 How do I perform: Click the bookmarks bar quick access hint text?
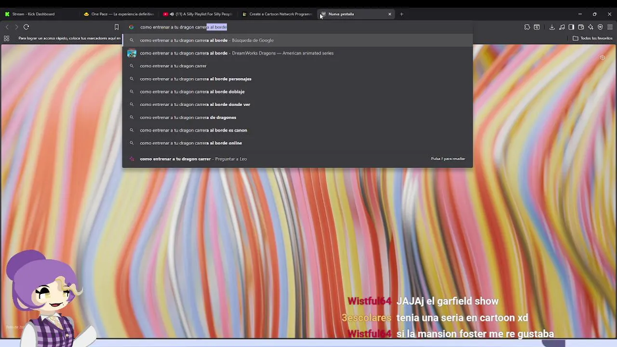click(x=69, y=38)
